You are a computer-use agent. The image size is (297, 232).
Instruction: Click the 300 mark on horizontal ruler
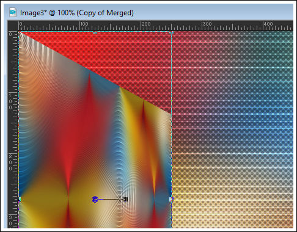207,24
